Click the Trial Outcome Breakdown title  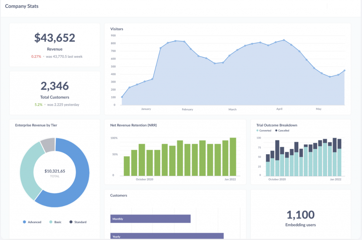point(276,125)
